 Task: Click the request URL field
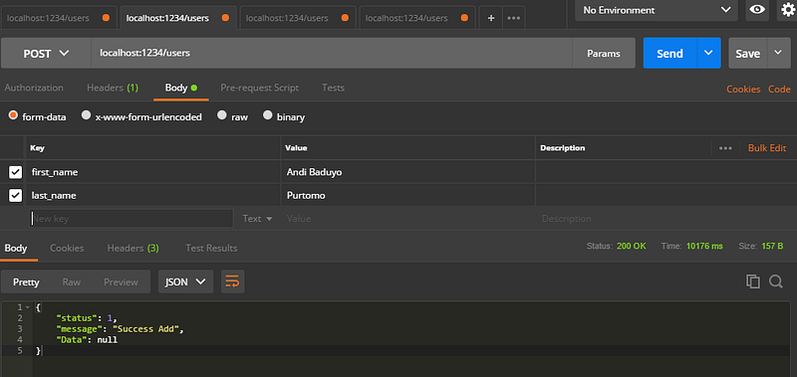click(332, 53)
